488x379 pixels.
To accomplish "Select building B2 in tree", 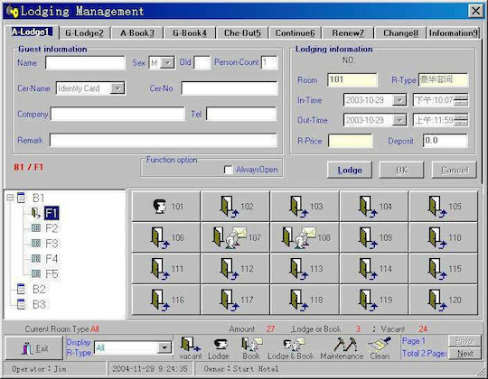I will click(x=39, y=290).
